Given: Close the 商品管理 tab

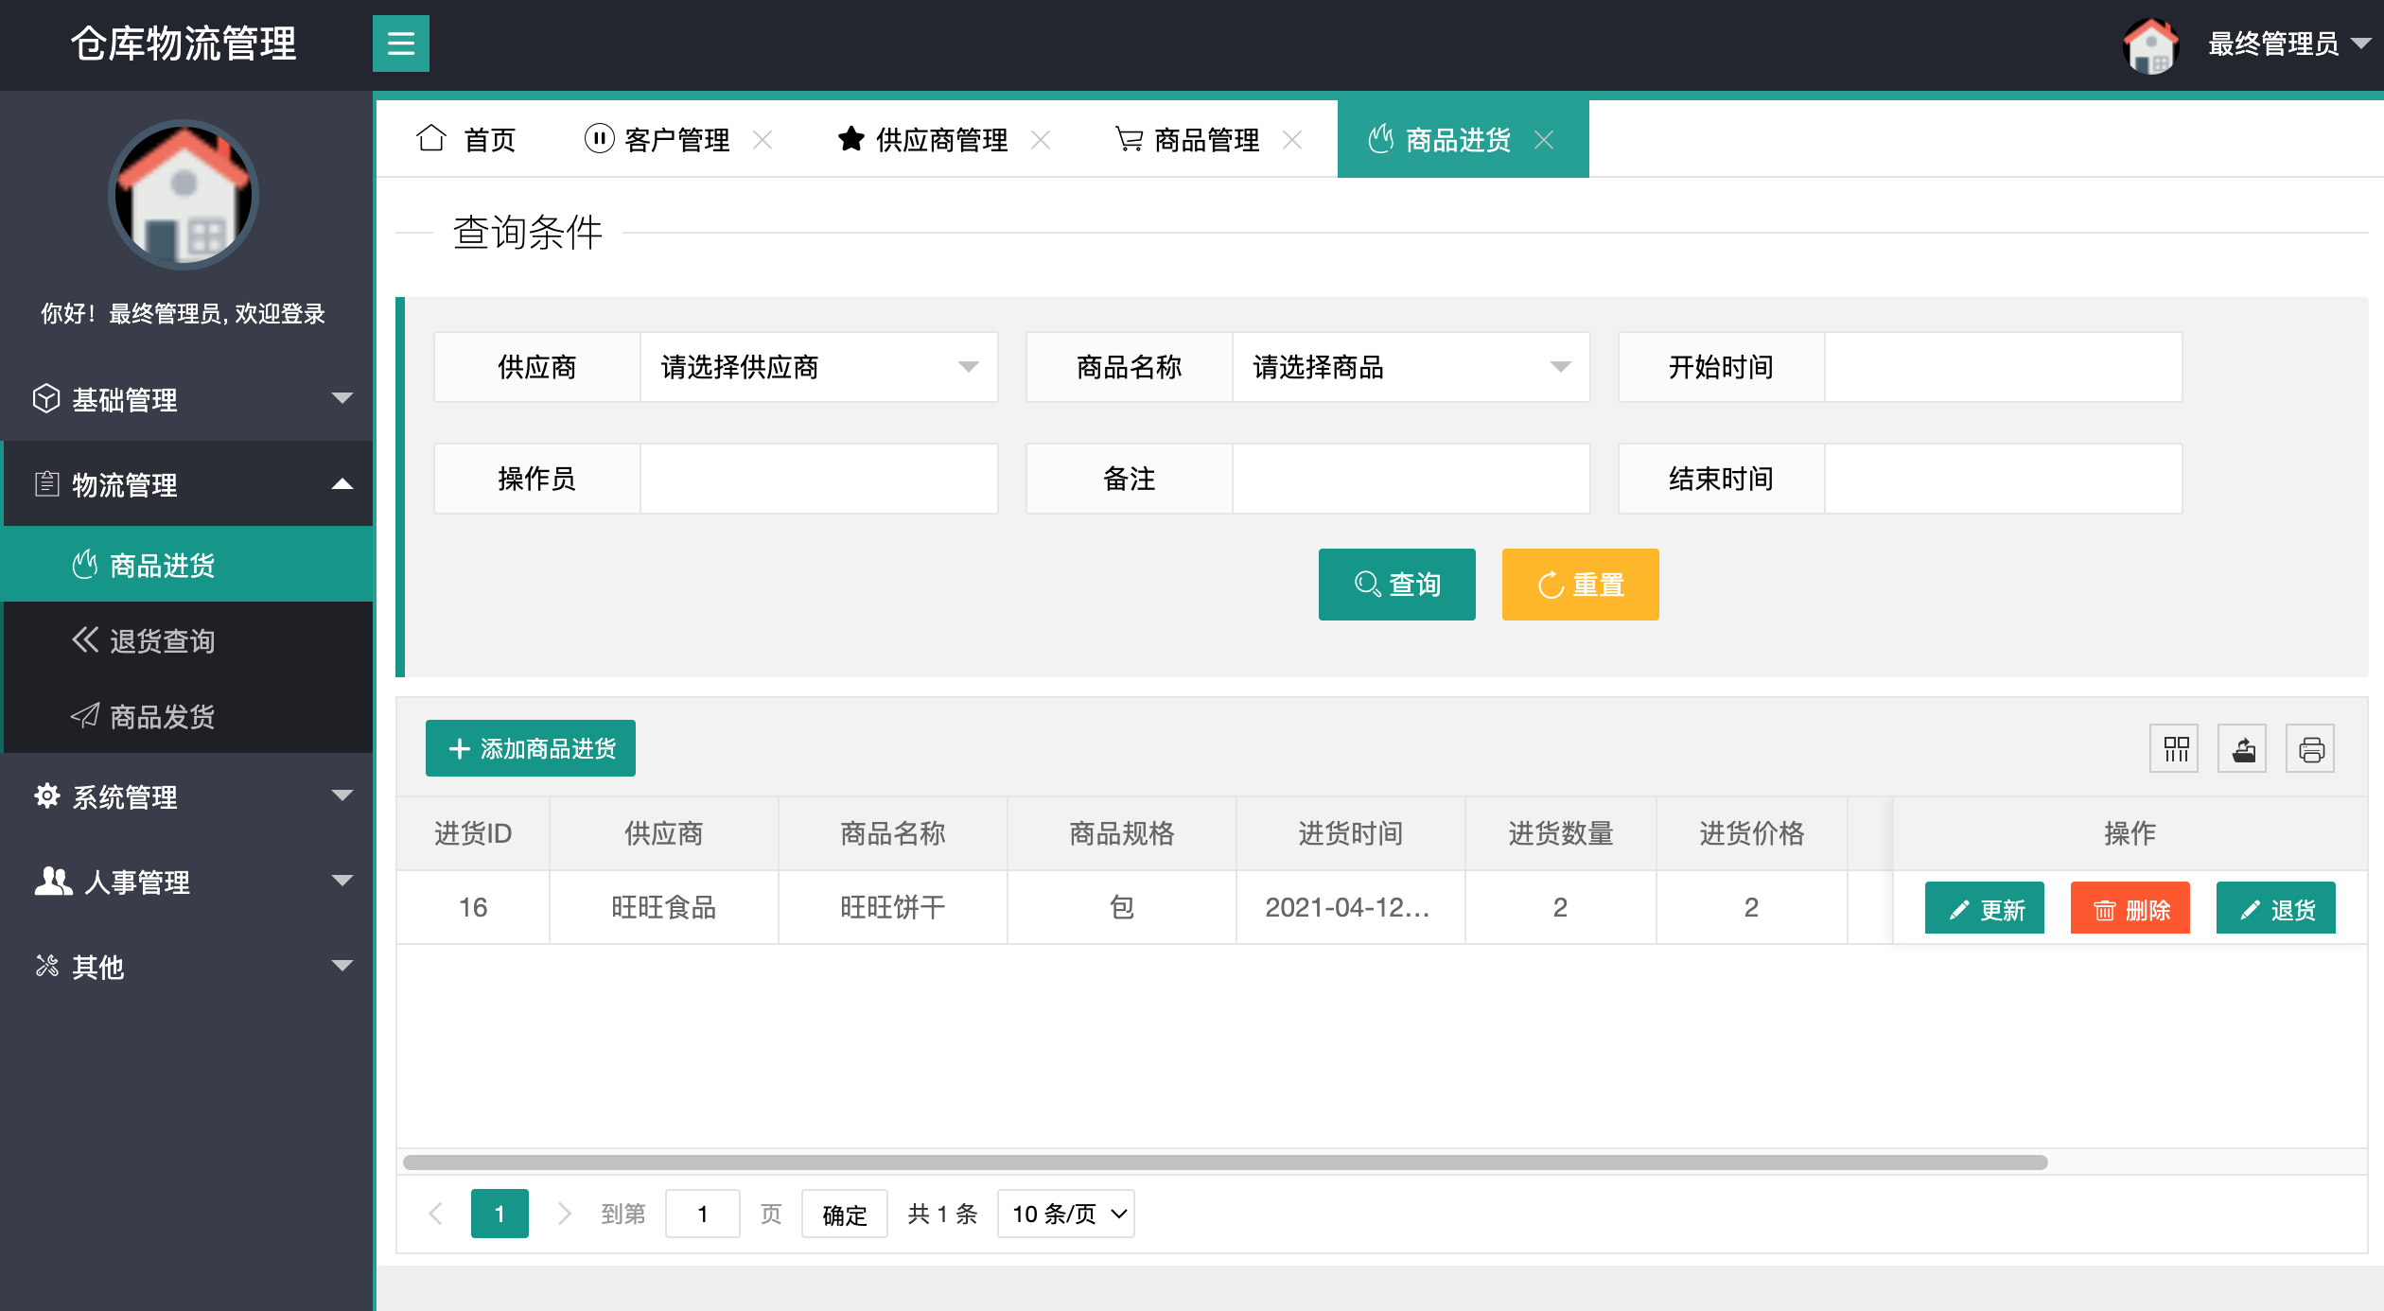Looking at the screenshot, I should tap(1292, 140).
